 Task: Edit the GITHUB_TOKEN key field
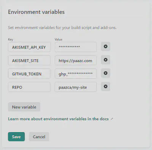tap(29, 74)
